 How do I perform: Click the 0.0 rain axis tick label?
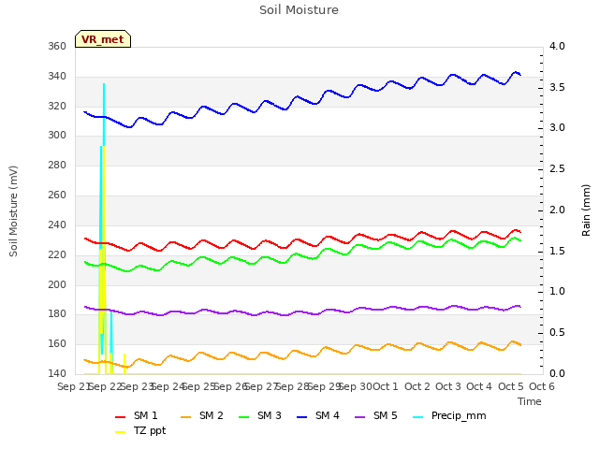(x=557, y=373)
